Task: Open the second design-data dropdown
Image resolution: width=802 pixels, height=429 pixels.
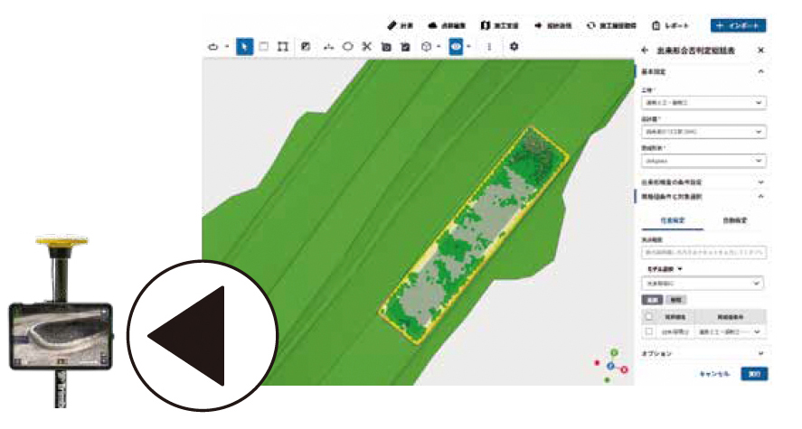Action: (703, 132)
